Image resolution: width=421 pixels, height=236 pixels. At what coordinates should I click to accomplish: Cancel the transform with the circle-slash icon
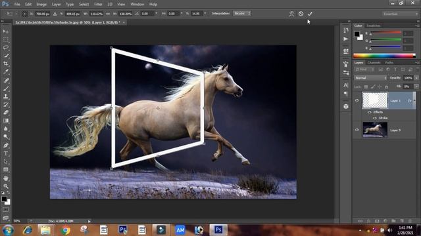pos(301,14)
